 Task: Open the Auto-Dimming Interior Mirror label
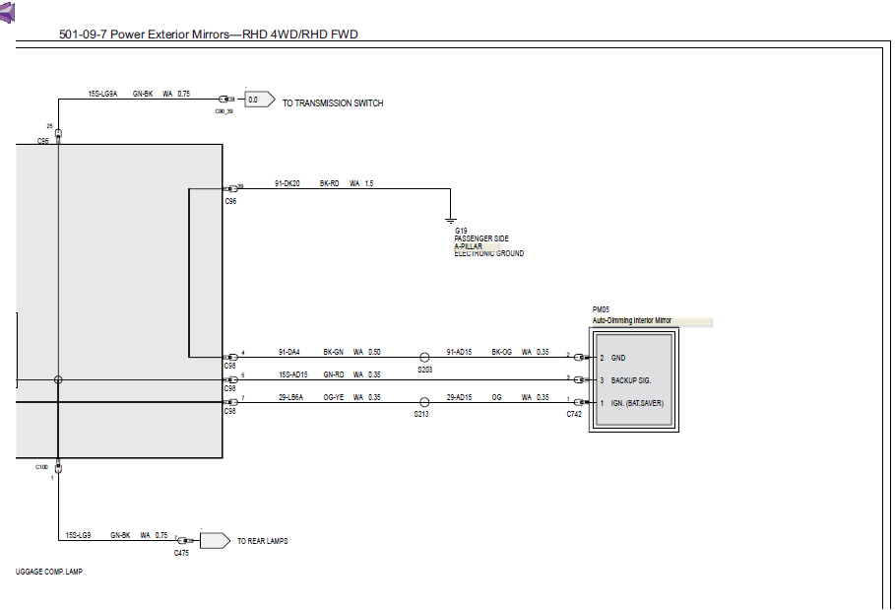pos(632,320)
